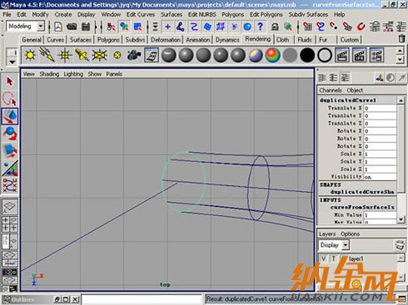The image size is (408, 305).
Task: Open the Edit NURBS menu
Action: tap(202, 14)
